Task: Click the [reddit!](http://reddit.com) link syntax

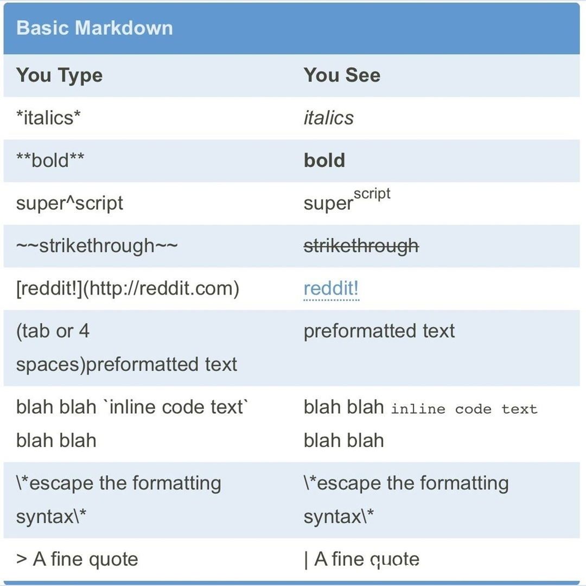Action: pos(128,288)
